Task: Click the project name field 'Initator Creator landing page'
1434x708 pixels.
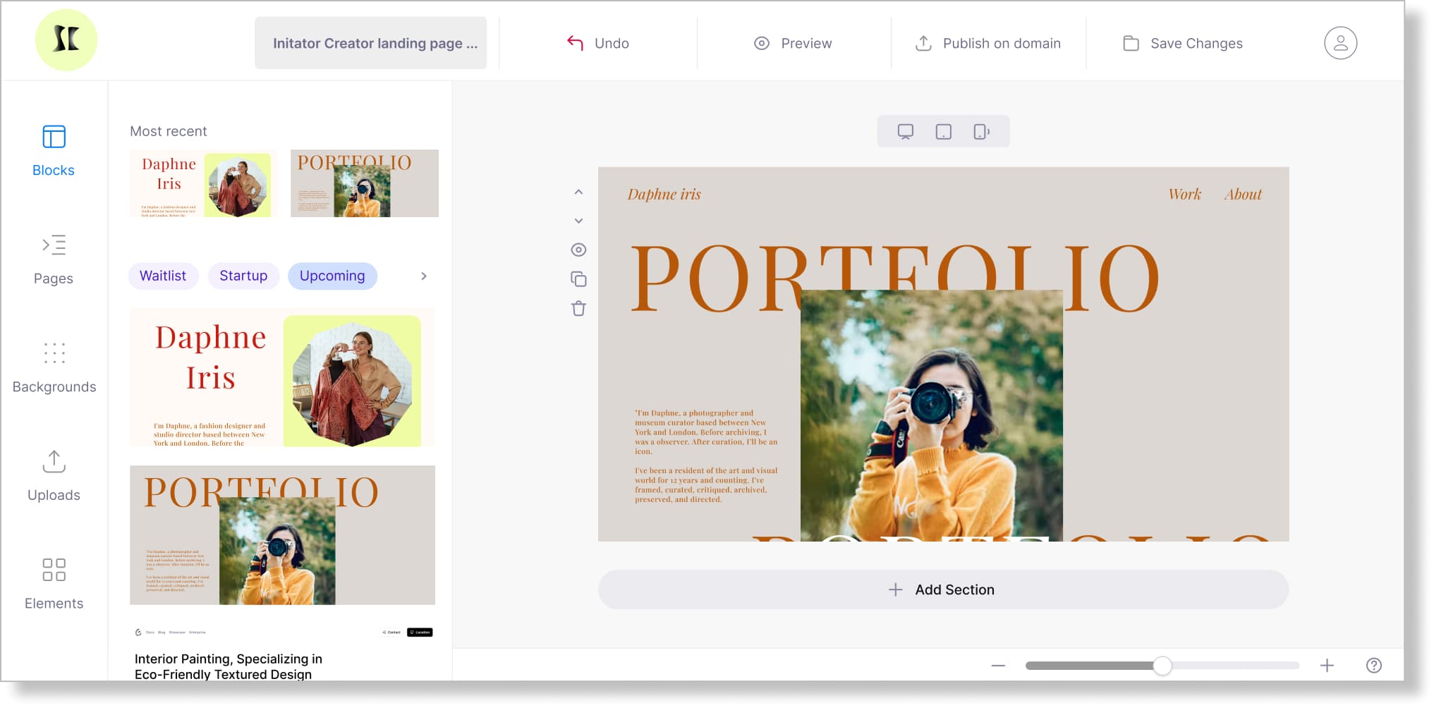Action: [370, 43]
